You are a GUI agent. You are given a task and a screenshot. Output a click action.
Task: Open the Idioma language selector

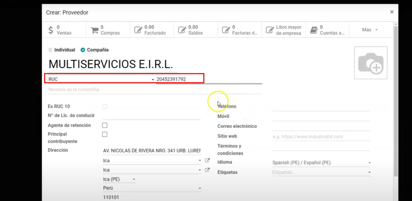tap(369, 163)
